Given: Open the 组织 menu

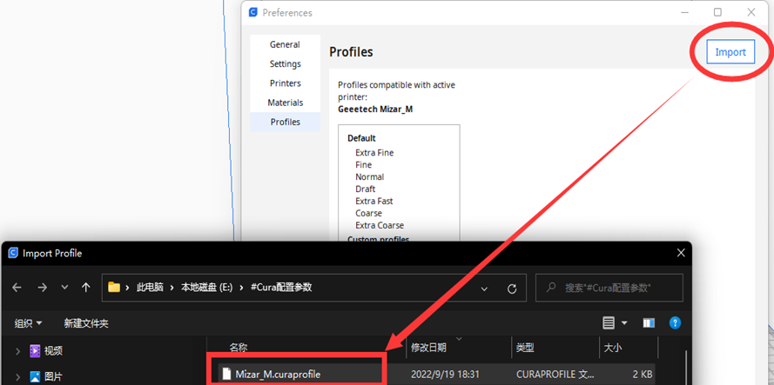Looking at the screenshot, I should [28, 323].
